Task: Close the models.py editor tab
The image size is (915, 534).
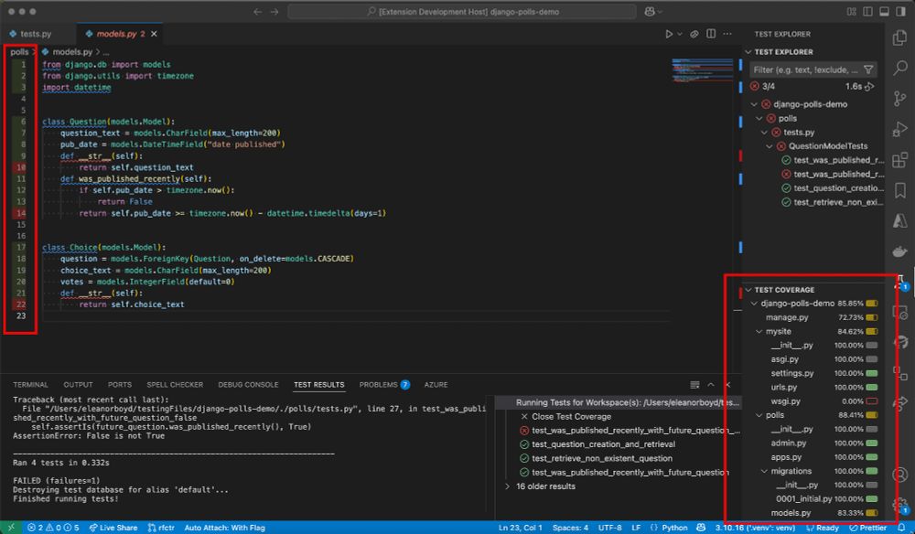Action: [154, 34]
